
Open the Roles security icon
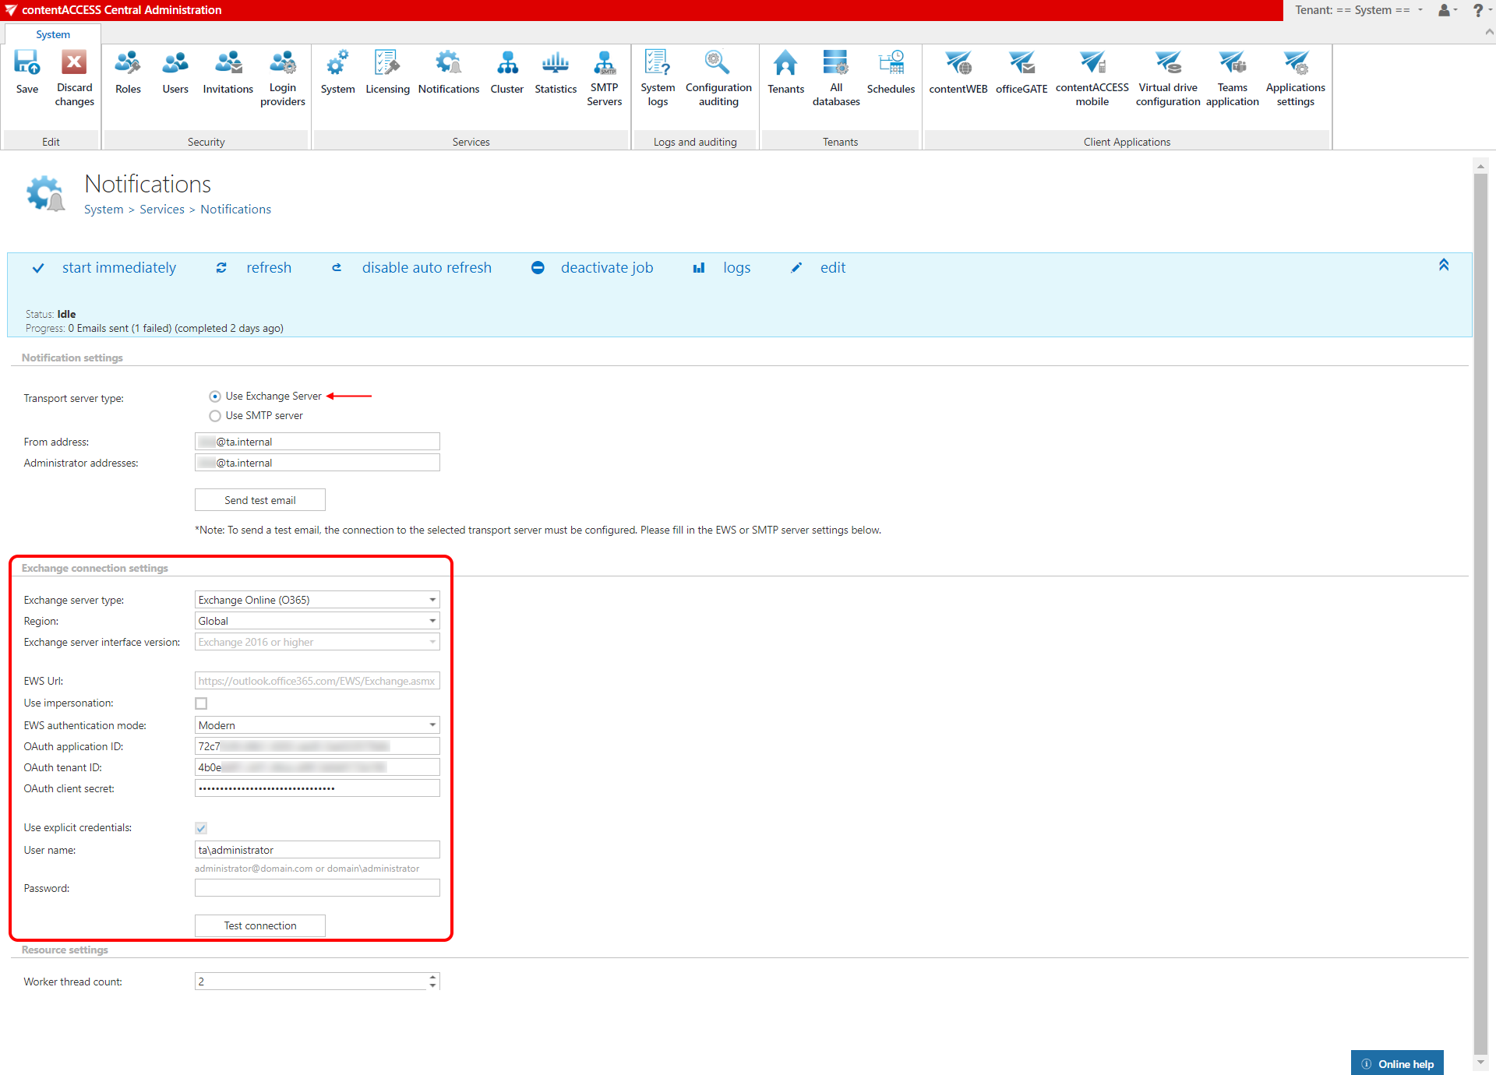[x=128, y=64]
